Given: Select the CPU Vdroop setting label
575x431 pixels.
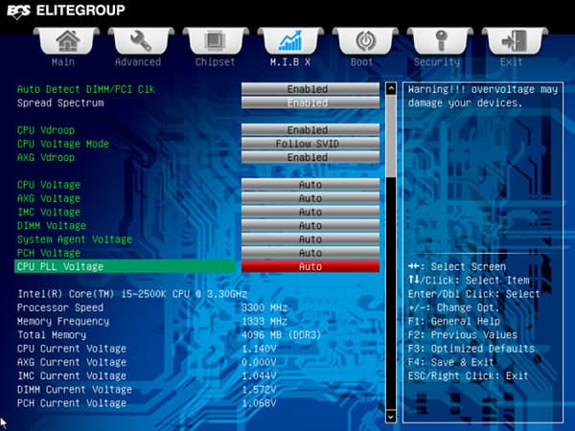Looking at the screenshot, I should coord(46,130).
